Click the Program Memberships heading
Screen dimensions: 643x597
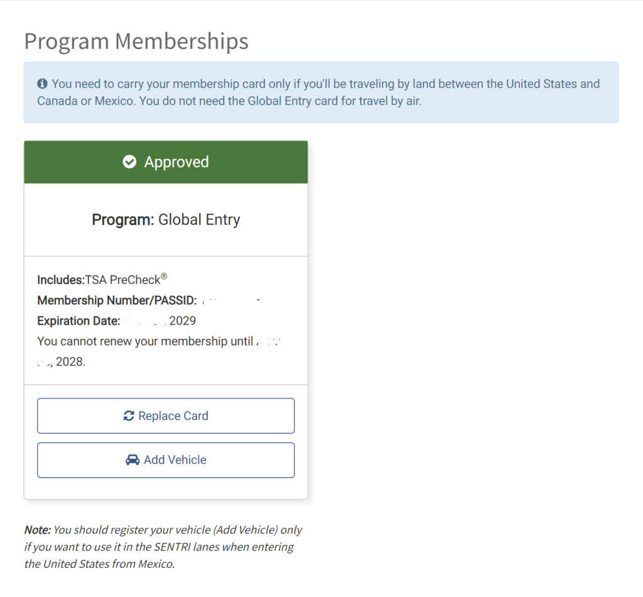click(x=136, y=41)
